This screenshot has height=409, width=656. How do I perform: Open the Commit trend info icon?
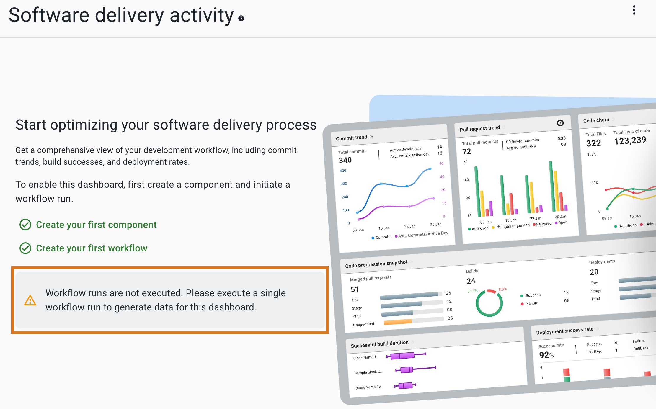(371, 137)
